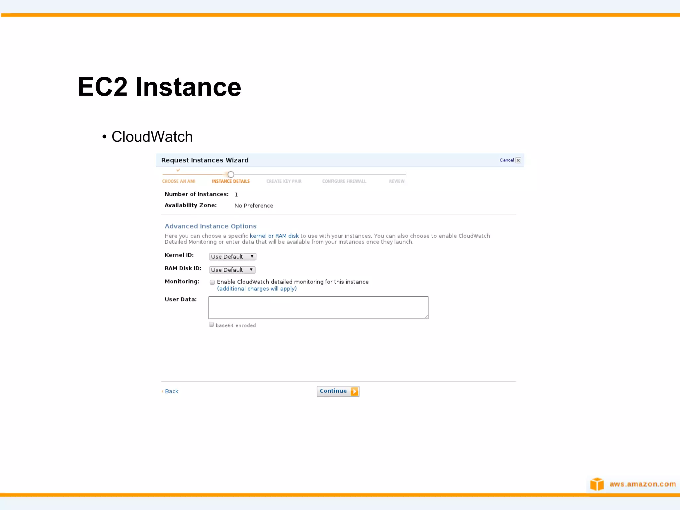Click the Cancel X icon

tap(518, 160)
